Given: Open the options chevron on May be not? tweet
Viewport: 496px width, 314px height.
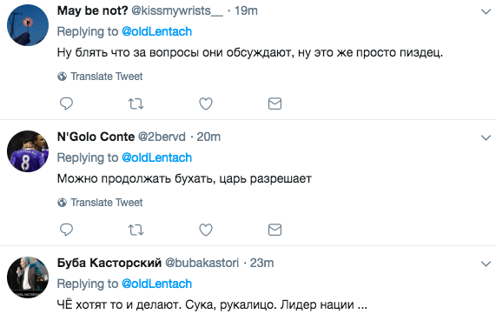Looking at the screenshot, I should tap(486, 11).
